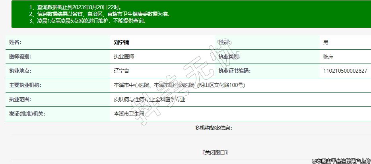Viewport: 371px width, 164px height.
Task: Click the 执业类别 label
Action: (229, 56)
